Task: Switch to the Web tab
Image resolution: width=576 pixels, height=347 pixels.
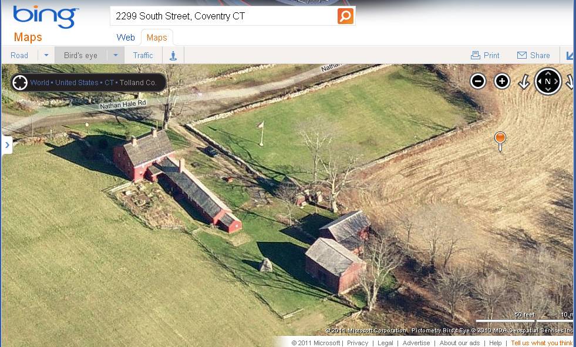Action: (126, 38)
